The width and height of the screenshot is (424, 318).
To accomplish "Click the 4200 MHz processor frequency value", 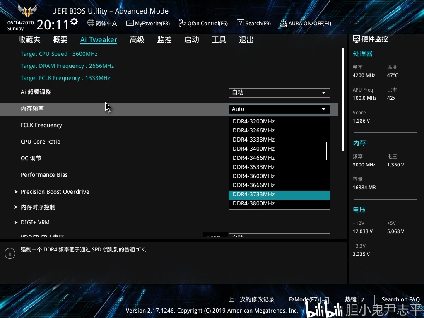I will 364,75.
